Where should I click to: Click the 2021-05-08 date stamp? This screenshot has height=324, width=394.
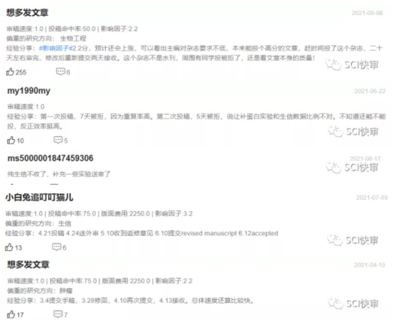pos(367,13)
